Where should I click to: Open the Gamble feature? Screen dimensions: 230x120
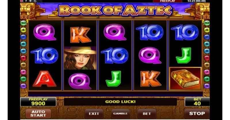(x=120, y=114)
